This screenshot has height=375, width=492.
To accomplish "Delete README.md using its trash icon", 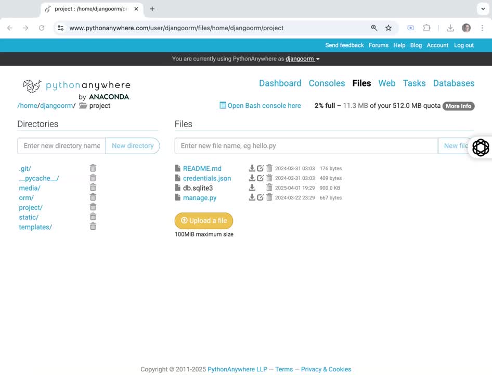I will (x=269, y=168).
